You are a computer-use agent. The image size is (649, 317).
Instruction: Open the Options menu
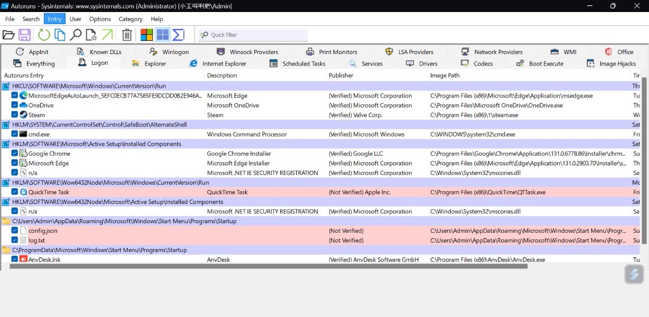[100, 19]
